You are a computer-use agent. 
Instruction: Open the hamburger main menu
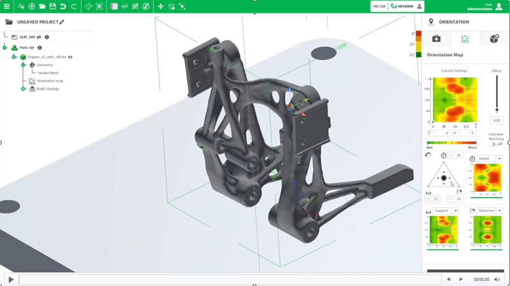(6, 6)
